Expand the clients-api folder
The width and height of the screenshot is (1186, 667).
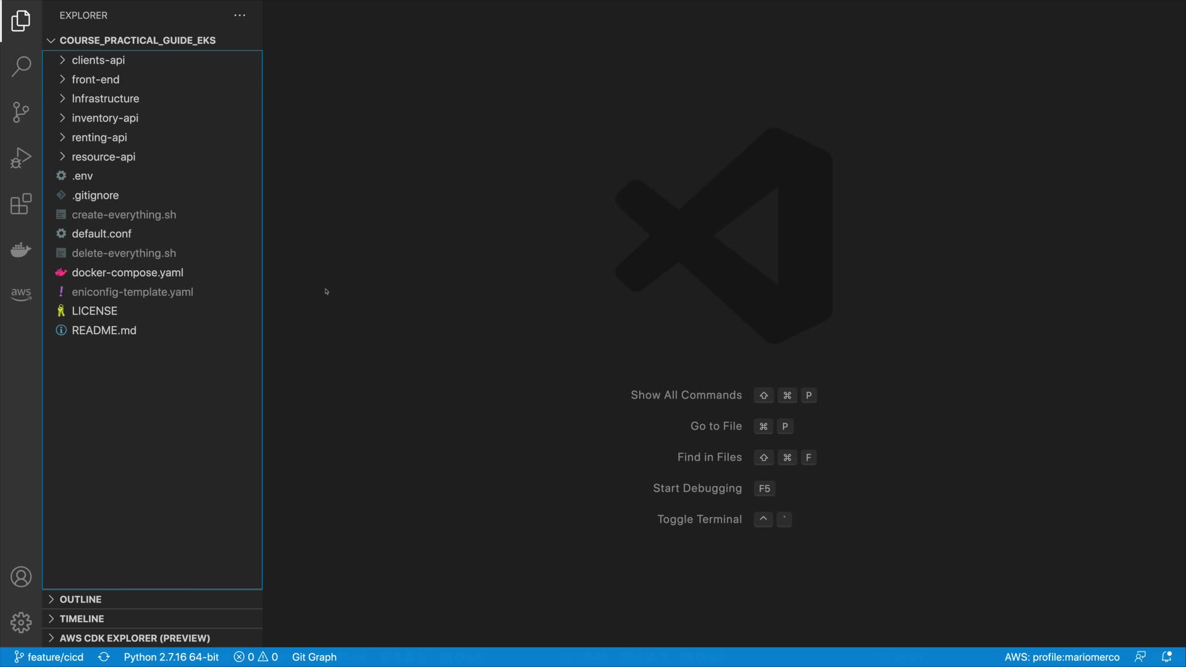tap(98, 60)
